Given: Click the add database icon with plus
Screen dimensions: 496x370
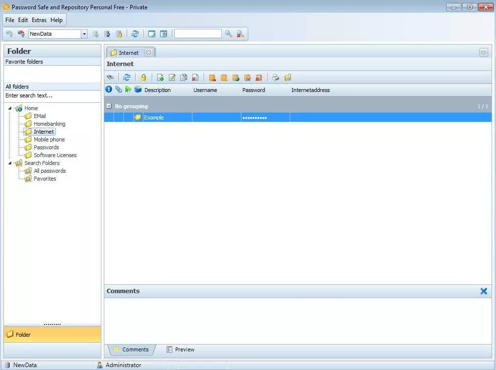Looking at the screenshot, I should coord(95,34).
